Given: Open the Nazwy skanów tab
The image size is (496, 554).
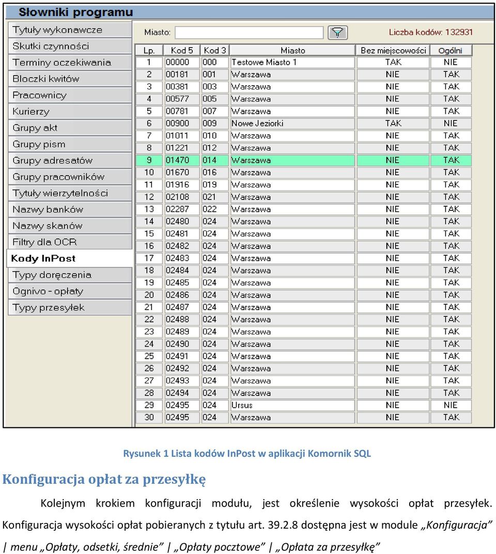Looking at the screenshot, I should point(70,226).
